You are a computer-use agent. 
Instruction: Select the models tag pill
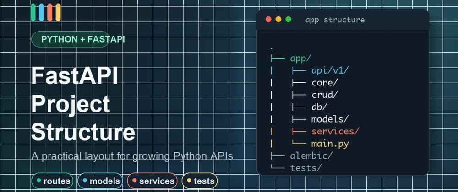tap(100, 181)
